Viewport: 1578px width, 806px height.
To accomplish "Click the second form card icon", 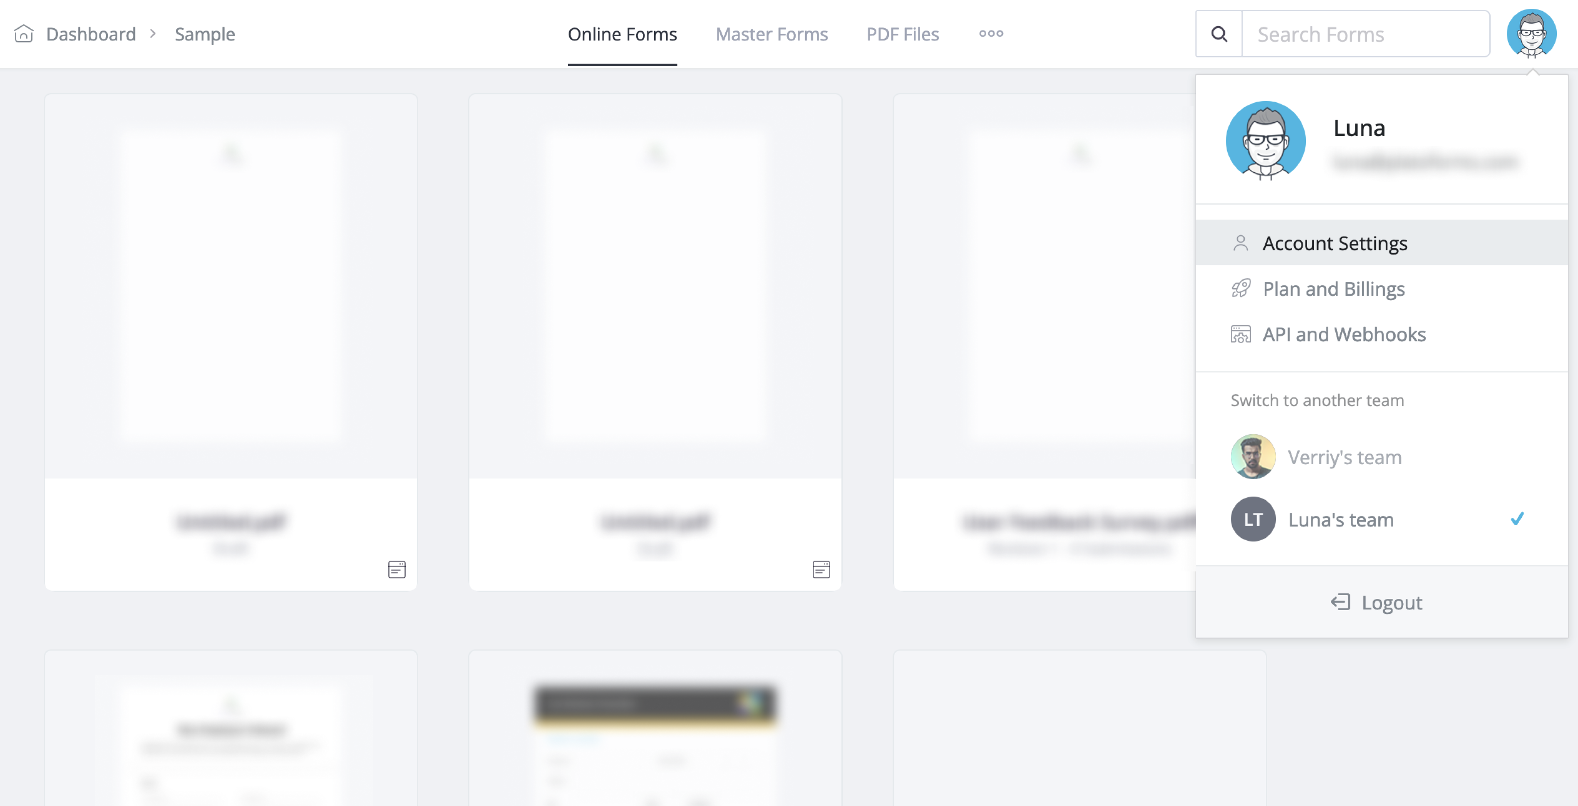I will (x=821, y=569).
